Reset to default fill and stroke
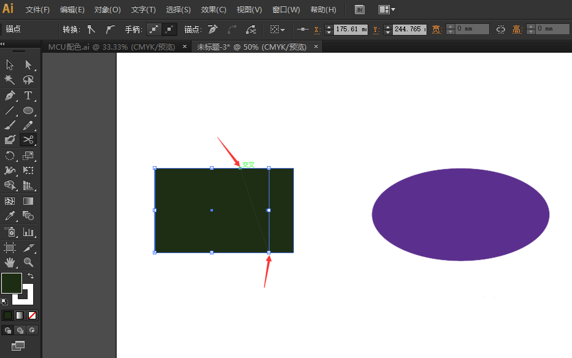Image resolution: width=572 pixels, height=358 pixels. (x=4, y=302)
